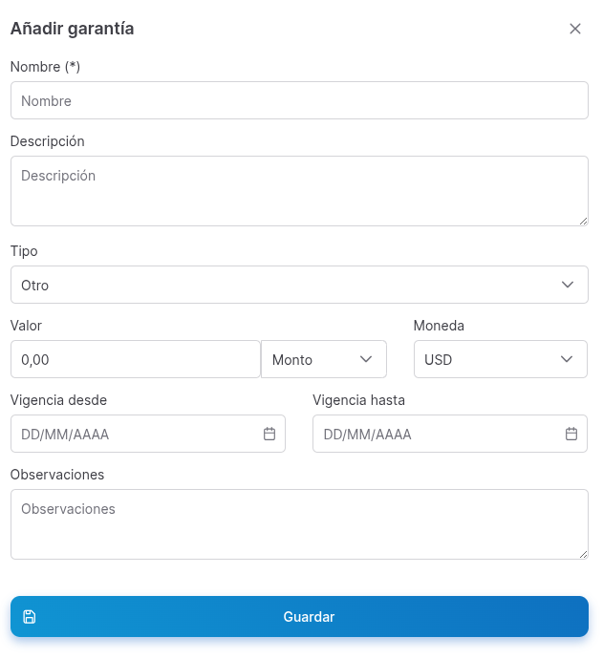Image resolution: width=603 pixels, height=659 pixels.
Task: Open the Moneda USD dropdown
Action: 500,359
